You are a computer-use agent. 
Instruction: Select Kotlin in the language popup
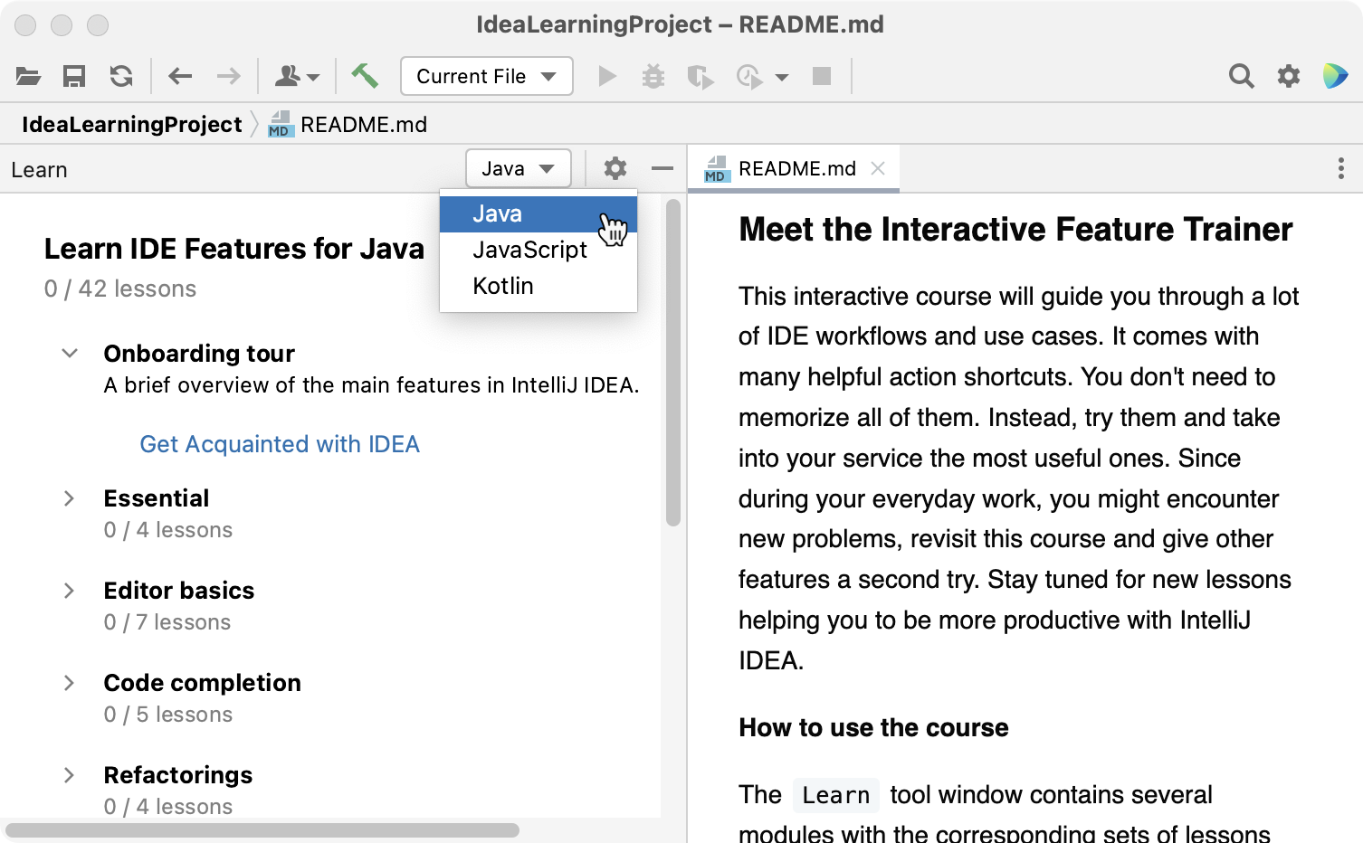[539, 287]
